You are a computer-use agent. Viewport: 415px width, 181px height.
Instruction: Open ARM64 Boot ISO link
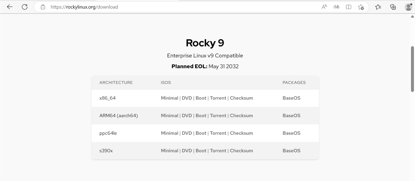point(201,116)
